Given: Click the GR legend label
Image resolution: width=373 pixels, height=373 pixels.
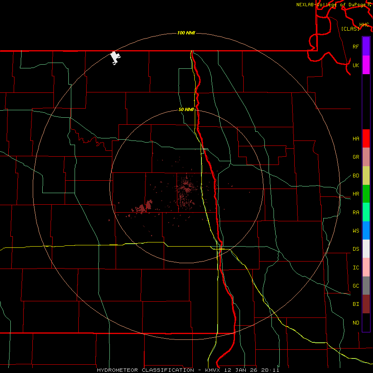Looking at the screenshot, I should tap(356, 157).
